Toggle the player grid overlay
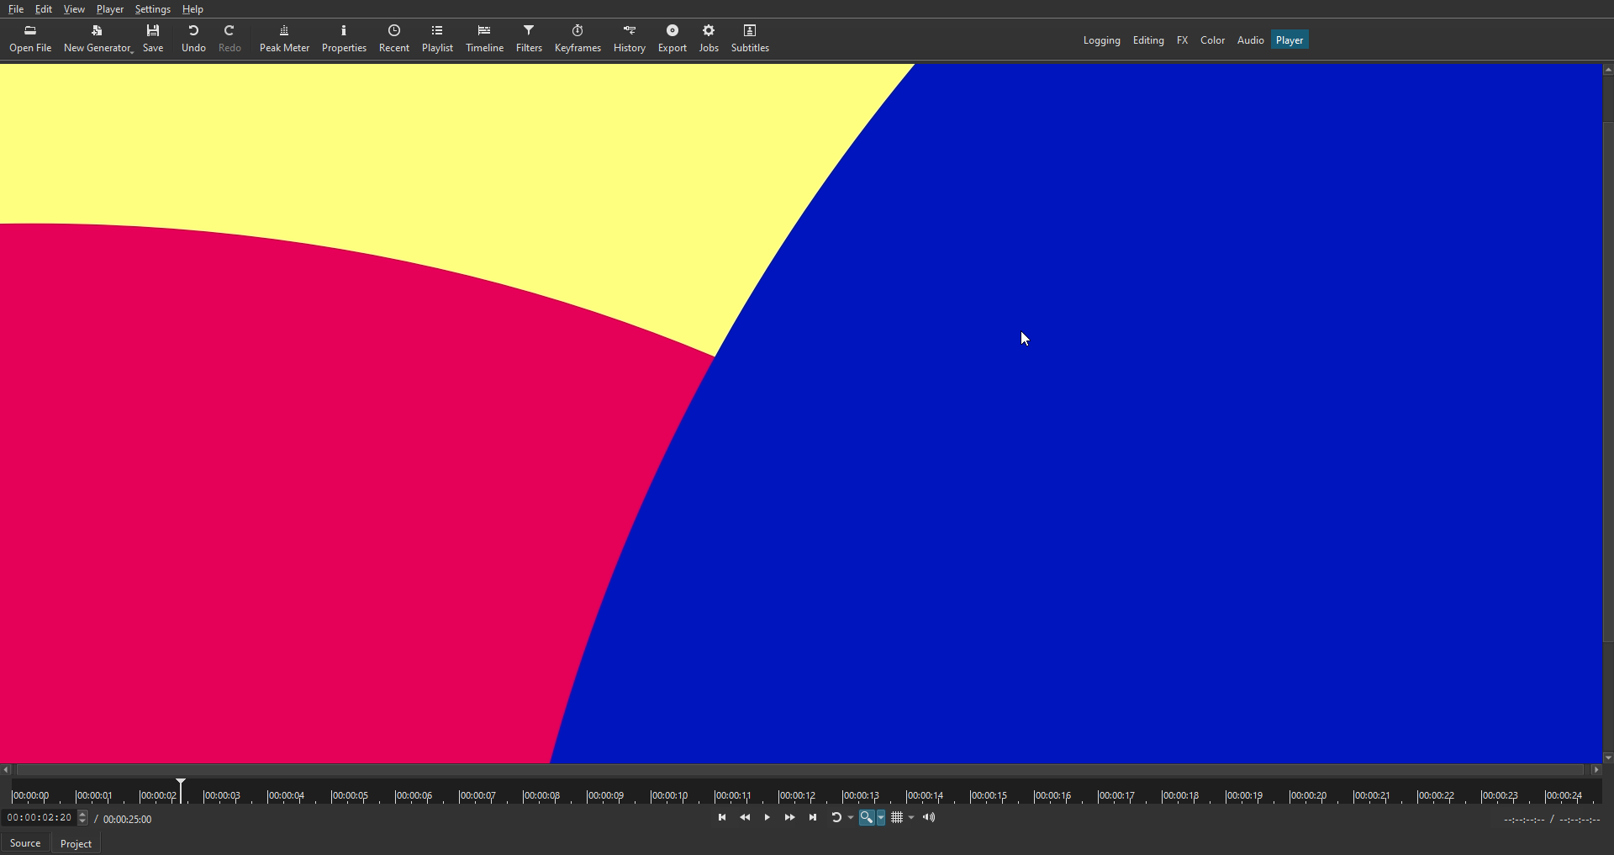1614x855 pixels. (x=897, y=818)
